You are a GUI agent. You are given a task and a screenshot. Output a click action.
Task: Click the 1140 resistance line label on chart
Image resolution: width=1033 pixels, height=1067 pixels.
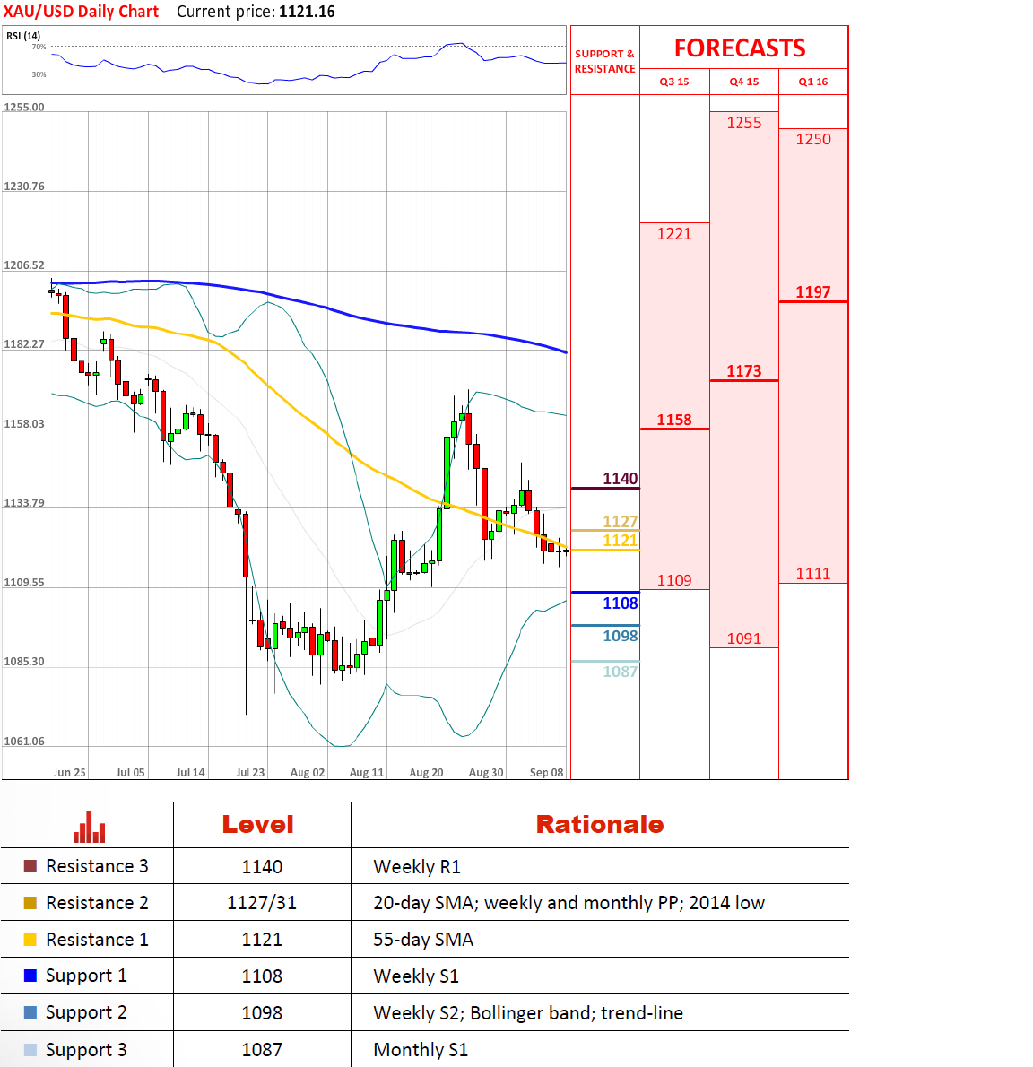(620, 479)
